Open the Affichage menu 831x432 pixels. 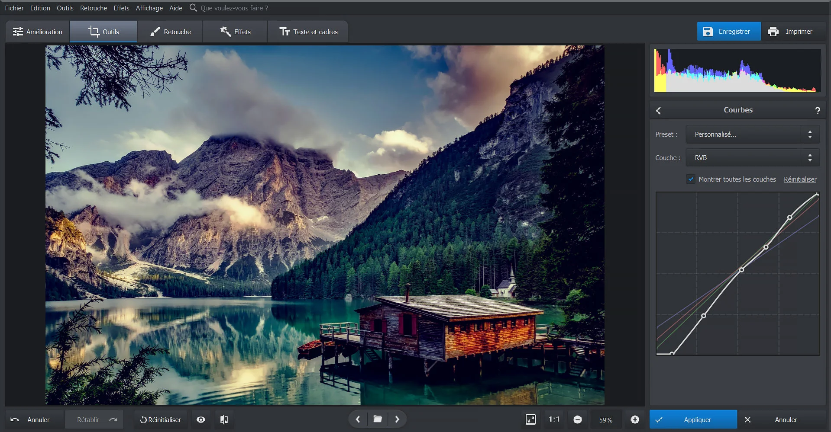(149, 8)
